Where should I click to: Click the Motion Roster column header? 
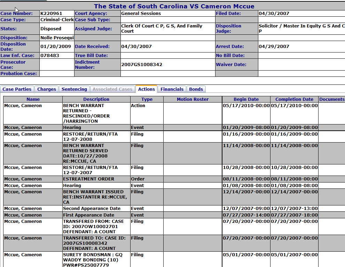point(193,99)
